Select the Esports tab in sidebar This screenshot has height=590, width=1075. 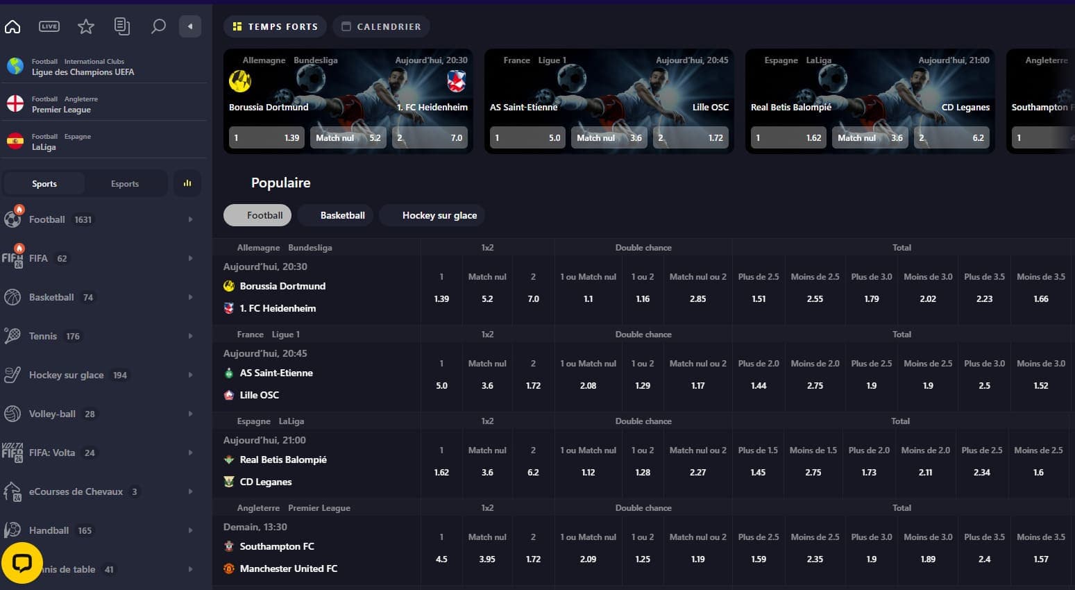(125, 184)
